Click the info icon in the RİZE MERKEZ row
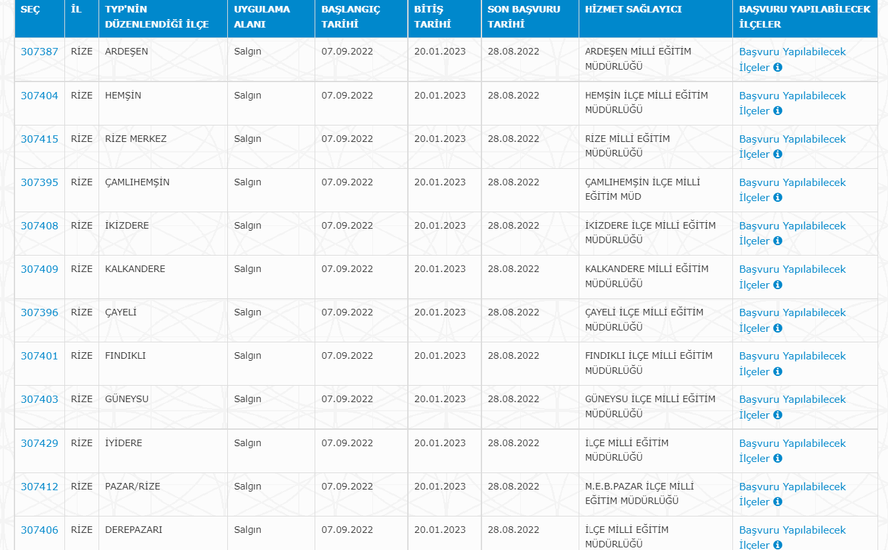The image size is (888, 550). [x=778, y=154]
